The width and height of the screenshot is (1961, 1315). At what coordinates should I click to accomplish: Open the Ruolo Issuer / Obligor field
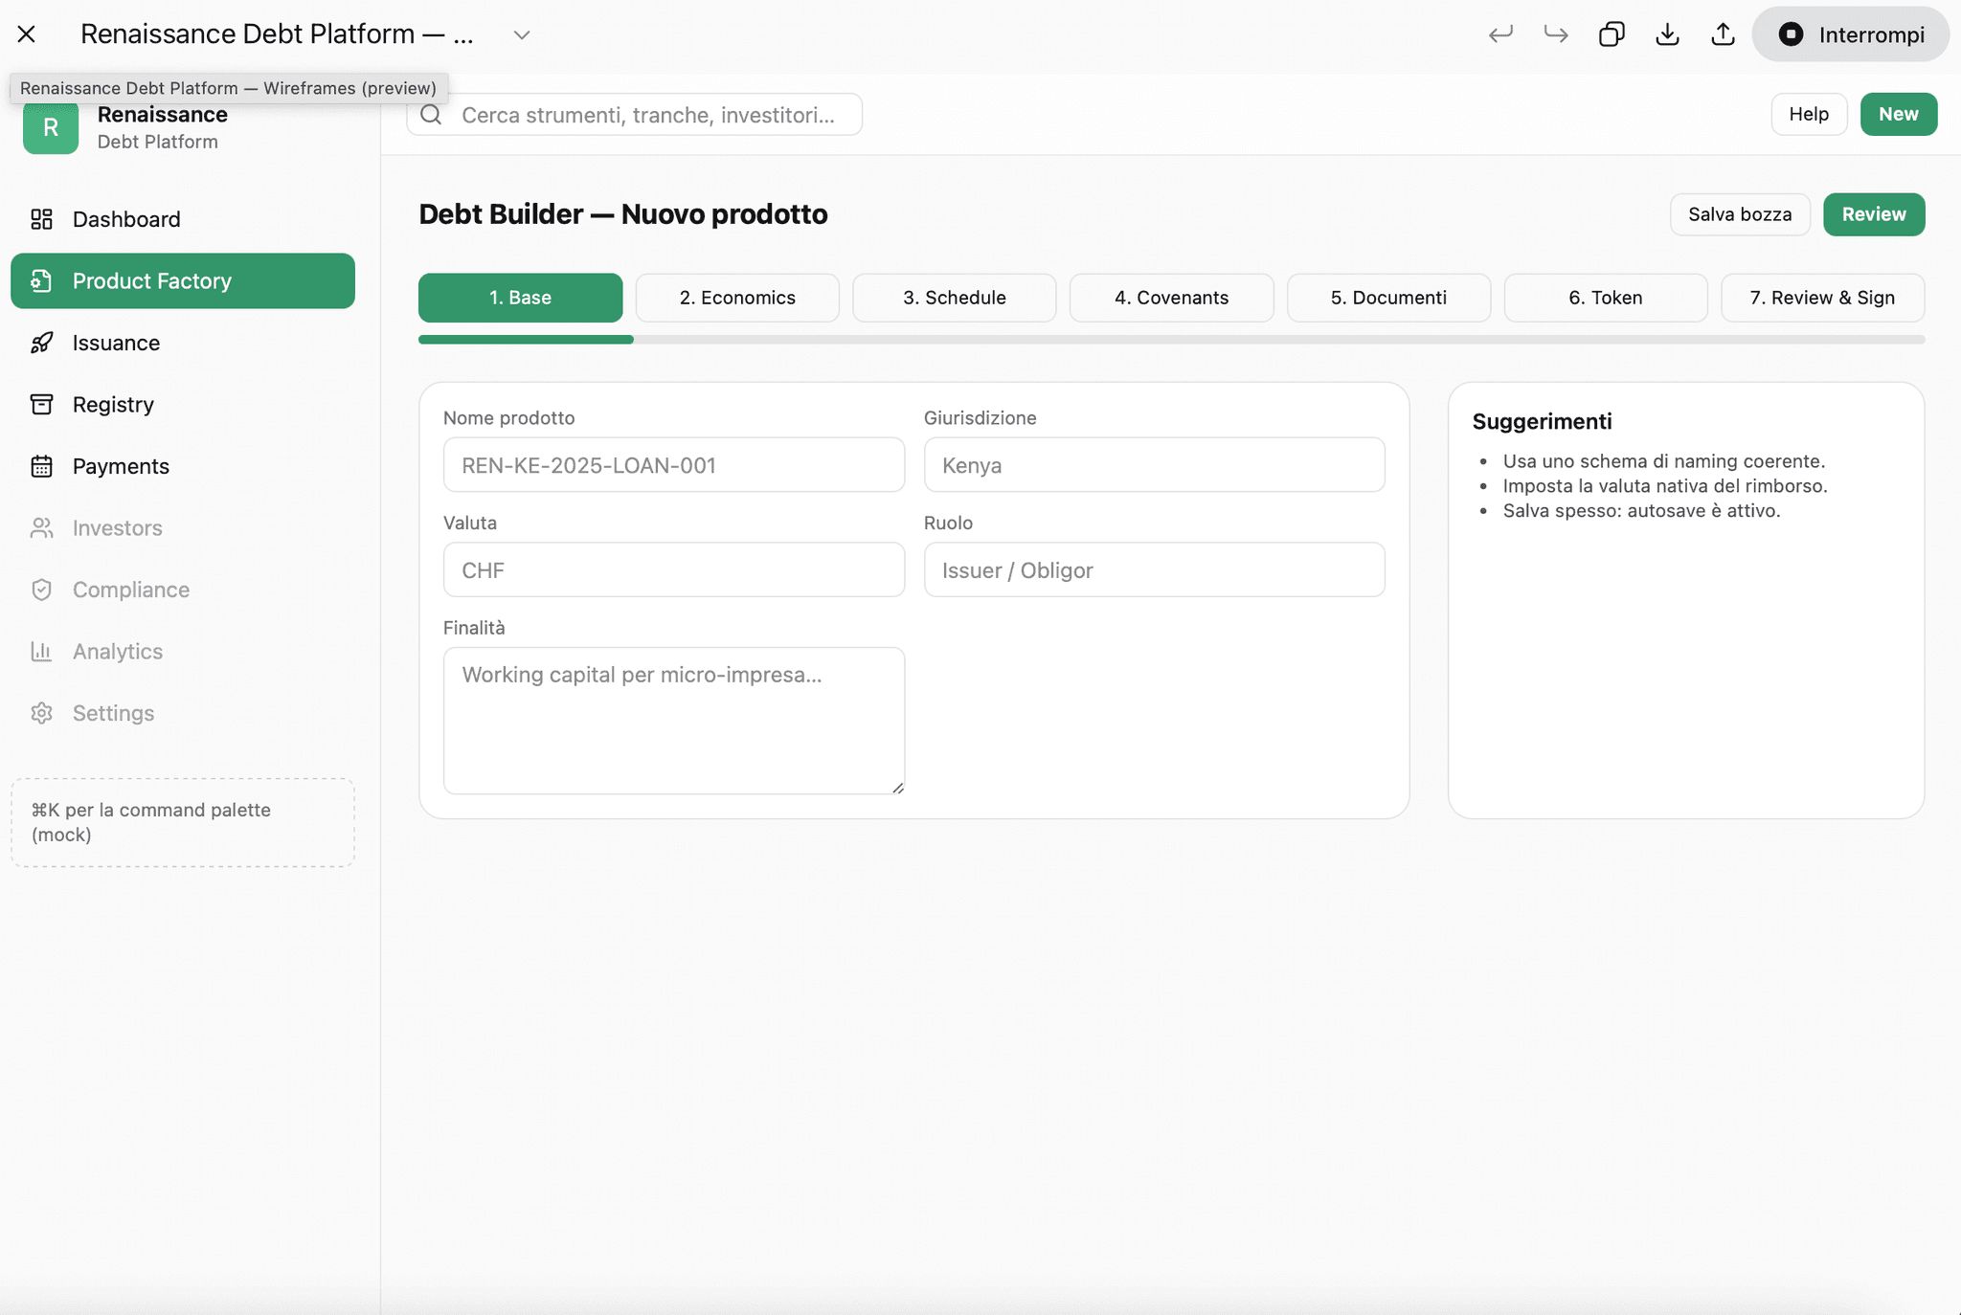1154,570
